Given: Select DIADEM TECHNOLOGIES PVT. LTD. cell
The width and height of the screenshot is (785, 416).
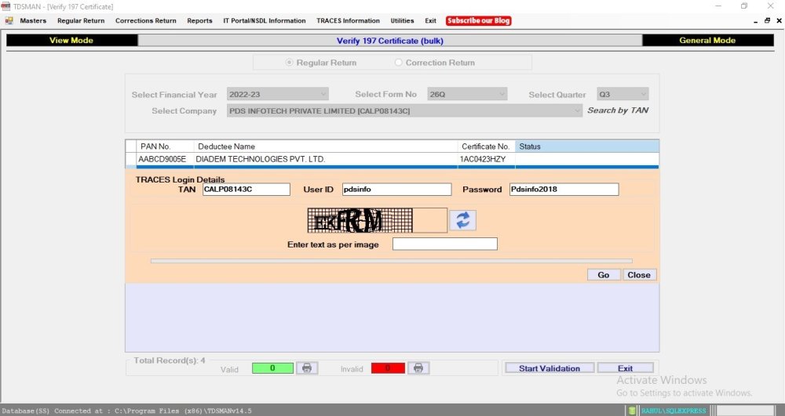Looking at the screenshot, I should 326,159.
